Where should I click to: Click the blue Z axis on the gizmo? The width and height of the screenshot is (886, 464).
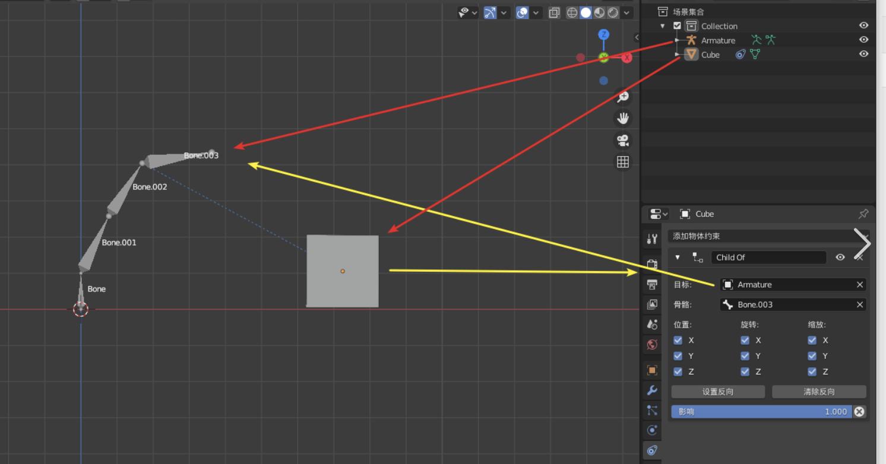coord(603,34)
